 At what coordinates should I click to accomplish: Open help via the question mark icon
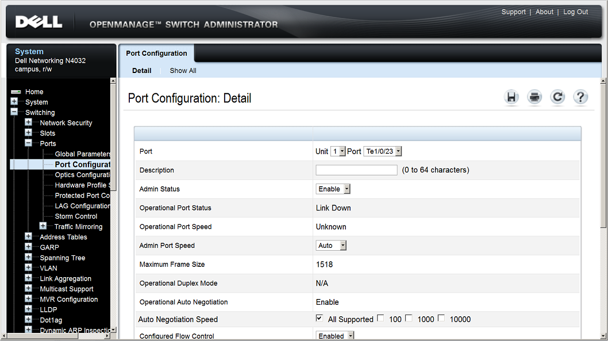580,97
